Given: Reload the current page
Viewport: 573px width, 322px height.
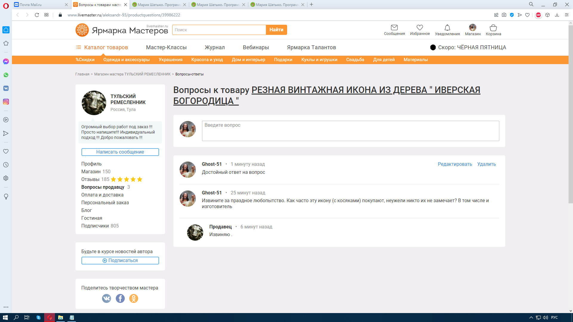Looking at the screenshot, I should click(x=37, y=15).
